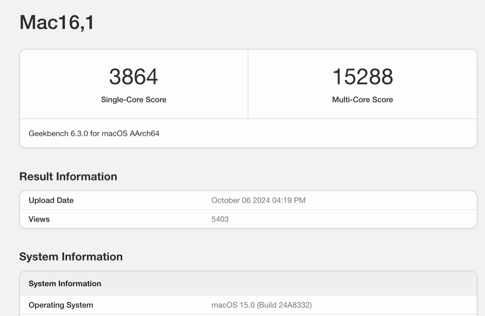Click the macOS 15.0 (Build 24A8332) value
The width and height of the screenshot is (485, 316).
261,305
